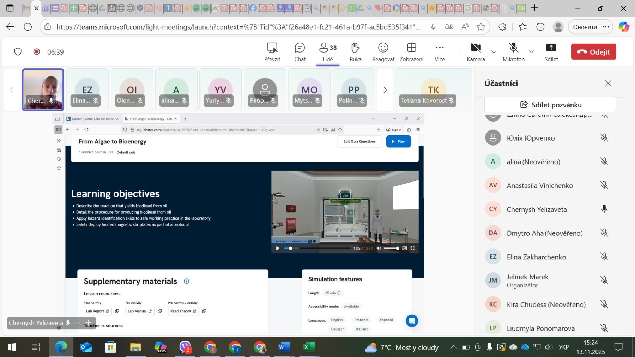Screen dimensions: 635x357
Task: Select Elina Zakharchenko in participants list
Action: coord(536,257)
